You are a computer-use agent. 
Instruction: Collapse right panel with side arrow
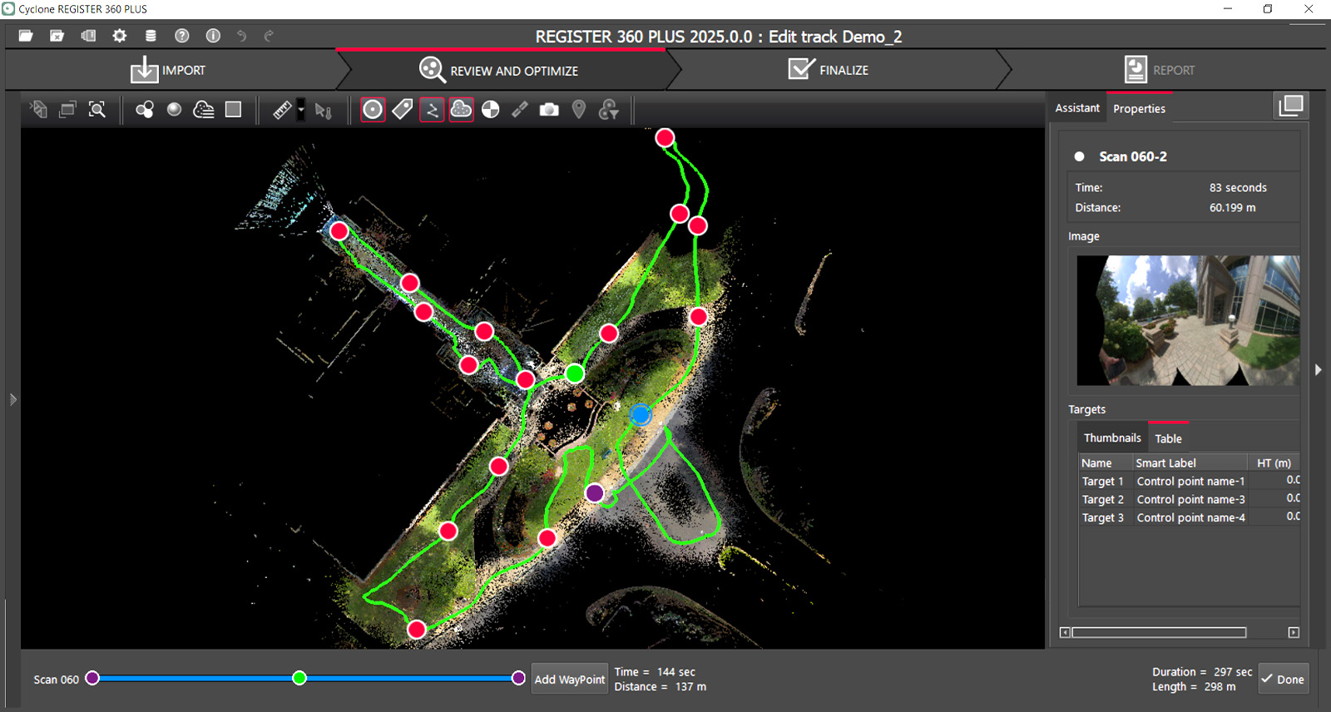pos(1318,369)
